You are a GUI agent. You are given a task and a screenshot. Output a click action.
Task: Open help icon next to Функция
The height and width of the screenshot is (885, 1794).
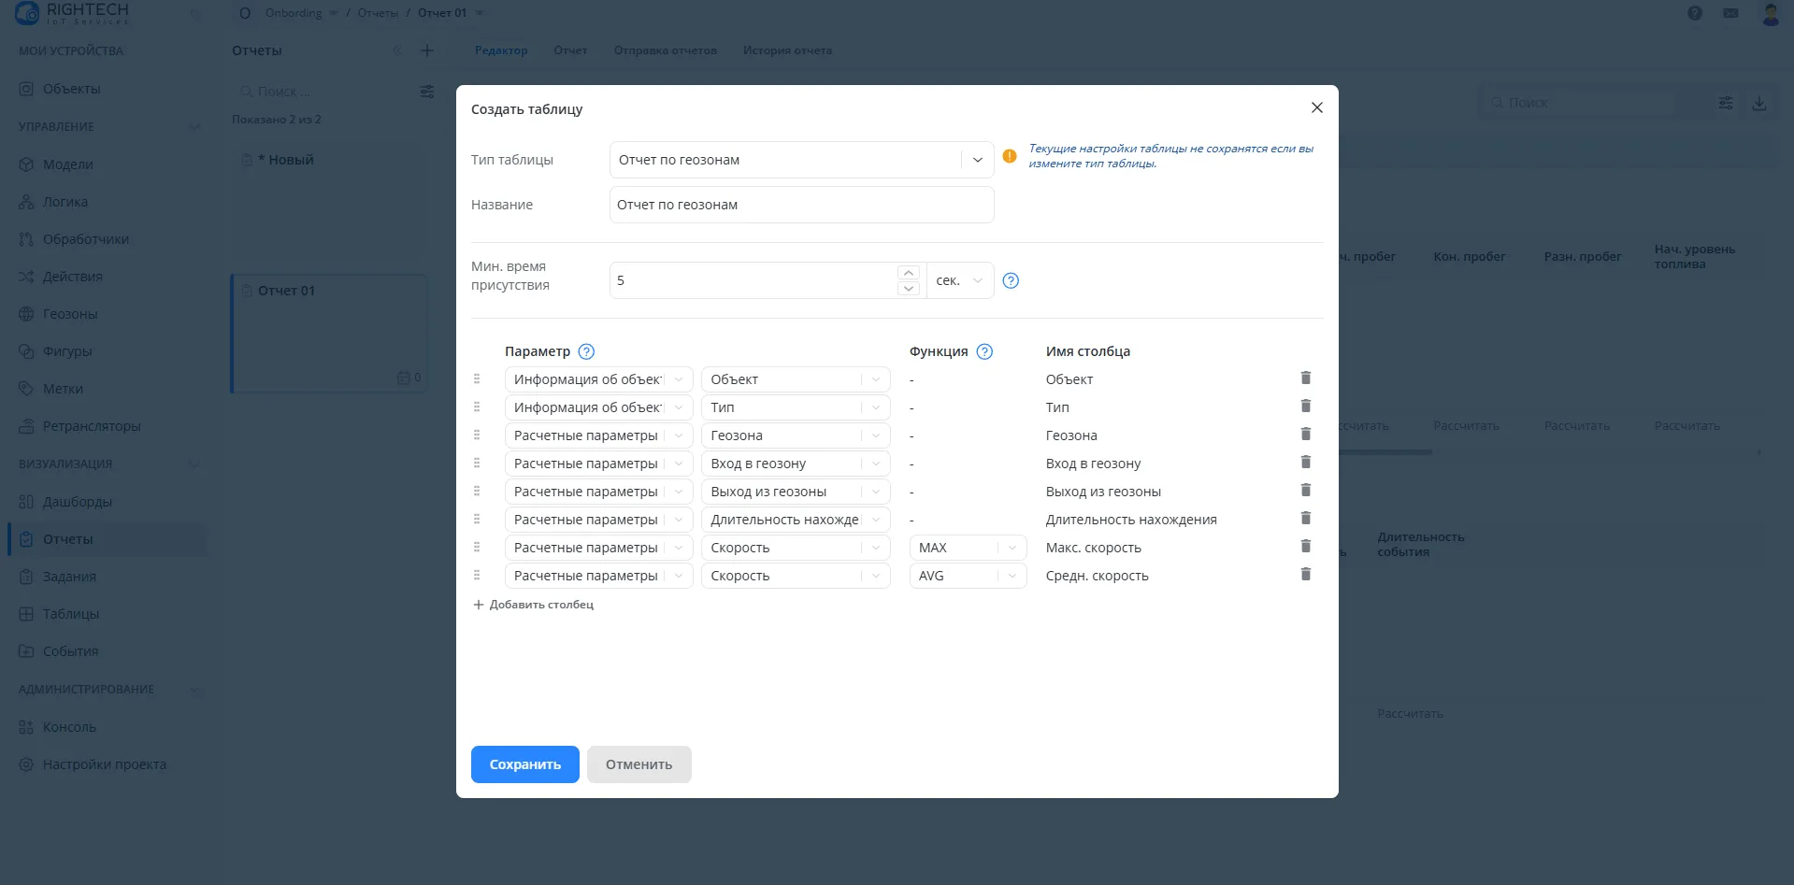coord(984,351)
